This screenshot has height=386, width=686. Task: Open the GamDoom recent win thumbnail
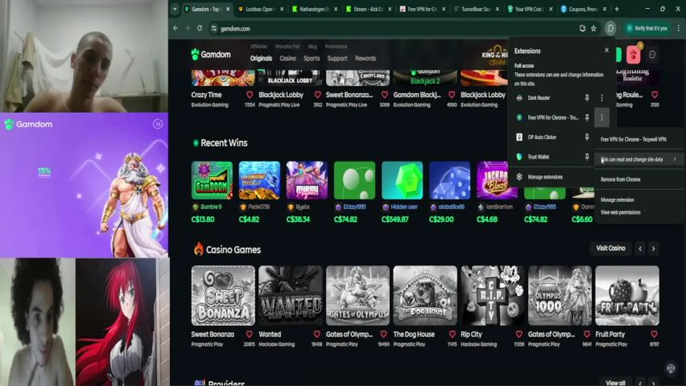point(212,180)
